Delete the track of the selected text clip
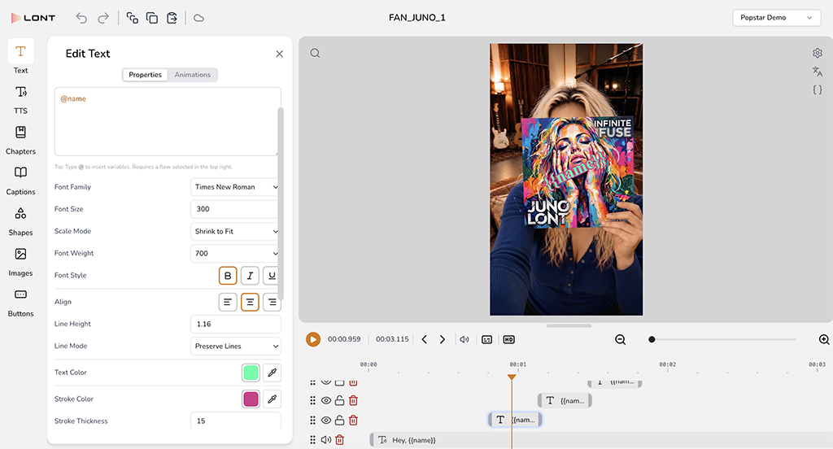 point(353,421)
